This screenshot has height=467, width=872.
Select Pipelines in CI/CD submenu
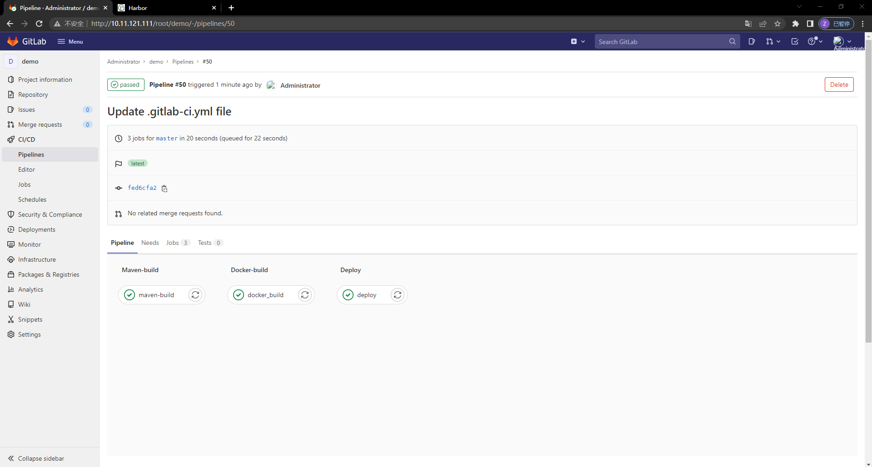50,154
